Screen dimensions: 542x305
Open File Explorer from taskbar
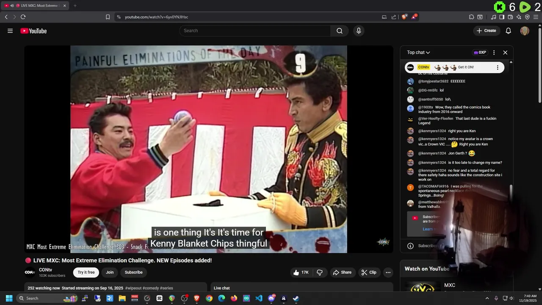tap(122, 298)
